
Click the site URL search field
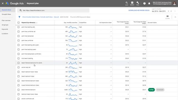(53, 10)
